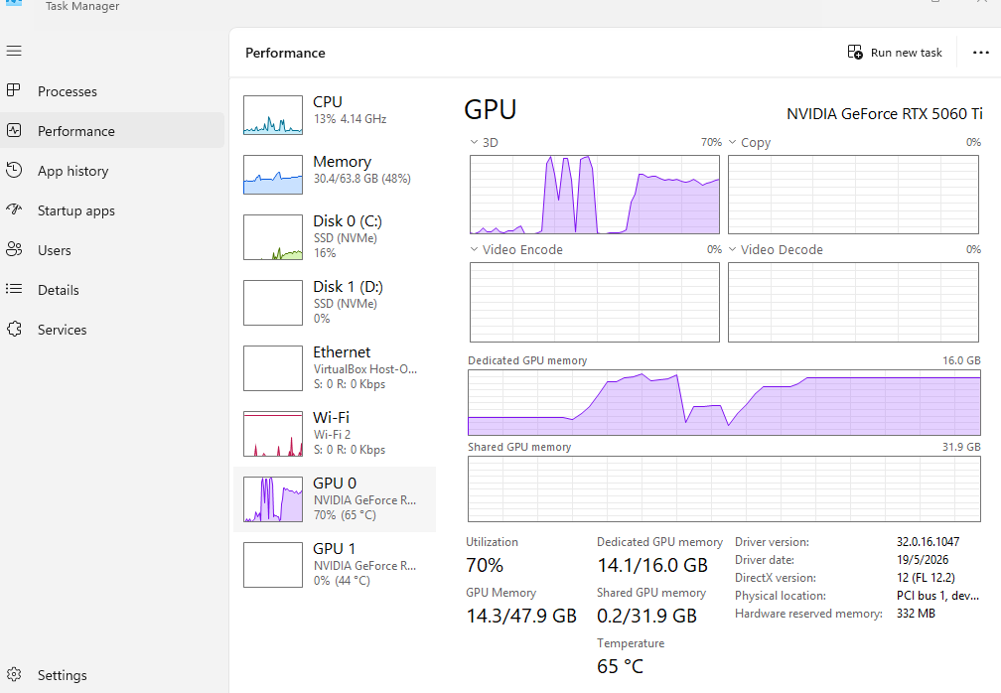This screenshot has height=693, width=1001.
Task: Switch to App history page
Action: click(72, 171)
